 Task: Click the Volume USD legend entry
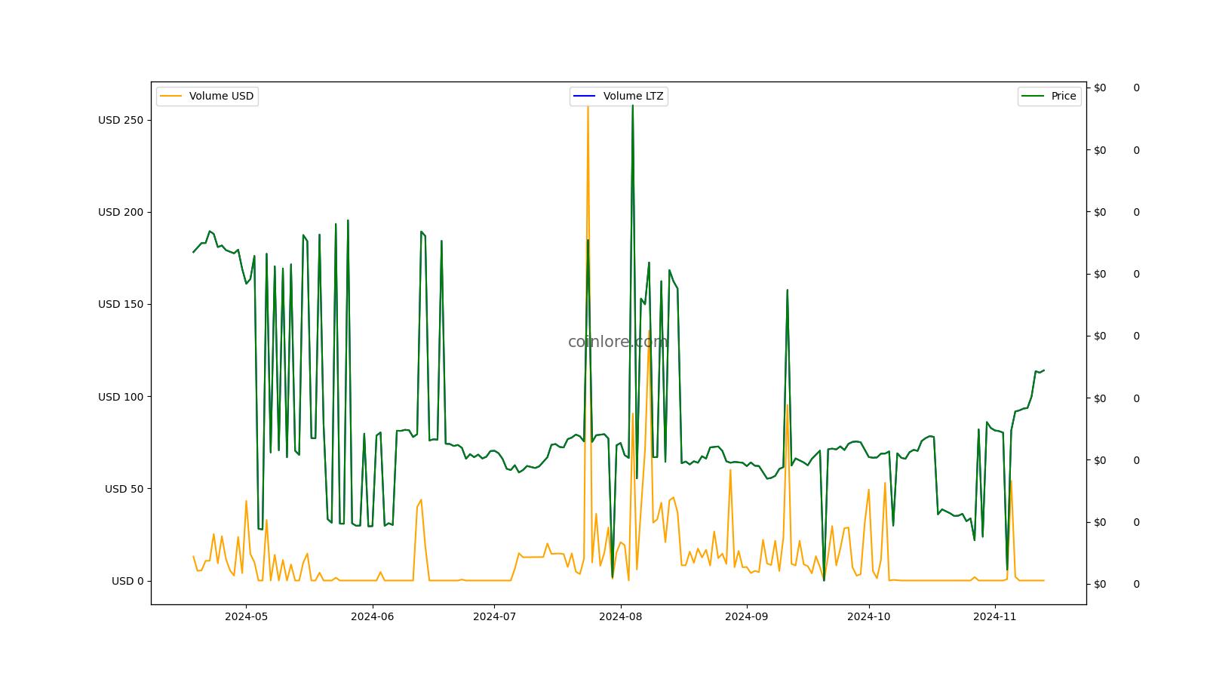point(207,96)
